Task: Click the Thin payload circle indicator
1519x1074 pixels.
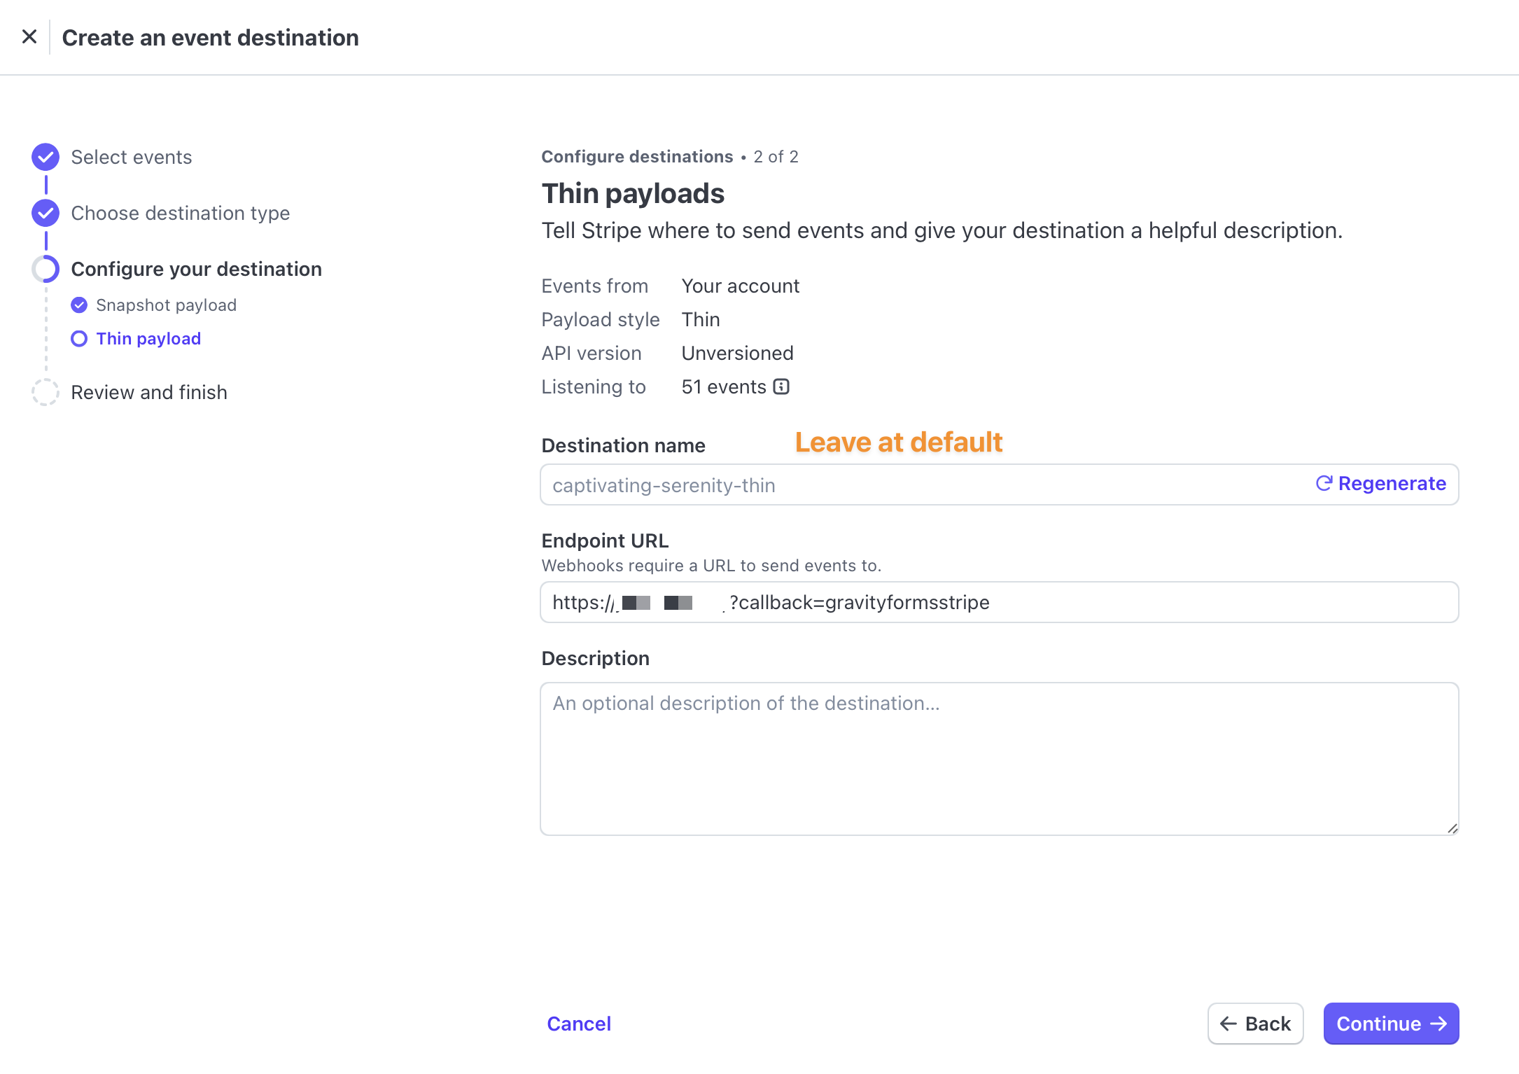Action: pyautogui.click(x=79, y=338)
